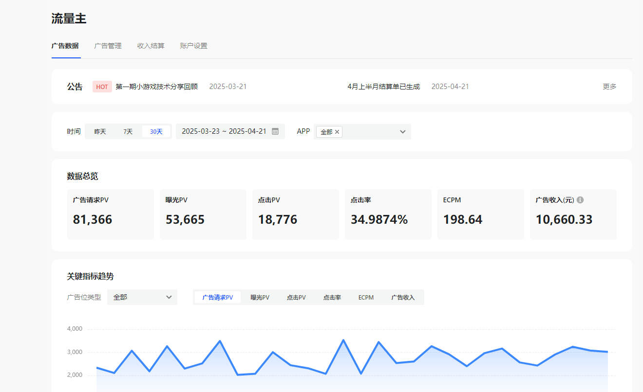
Task: Switch to the 广告管理 tab
Action: (x=108, y=46)
